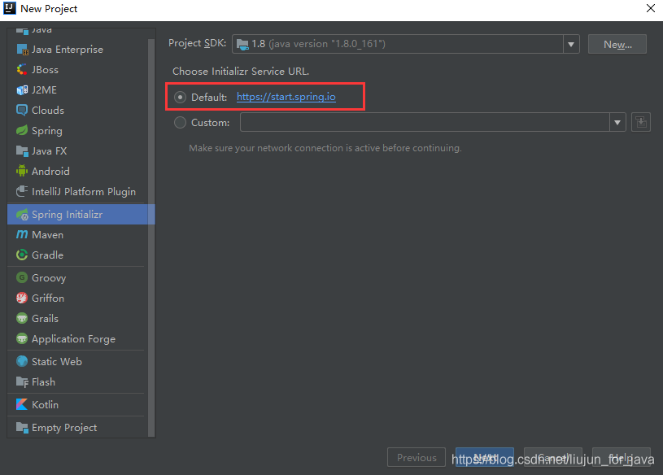Image resolution: width=663 pixels, height=475 pixels.
Task: Click inside the Custom URL input field
Action: [425, 123]
